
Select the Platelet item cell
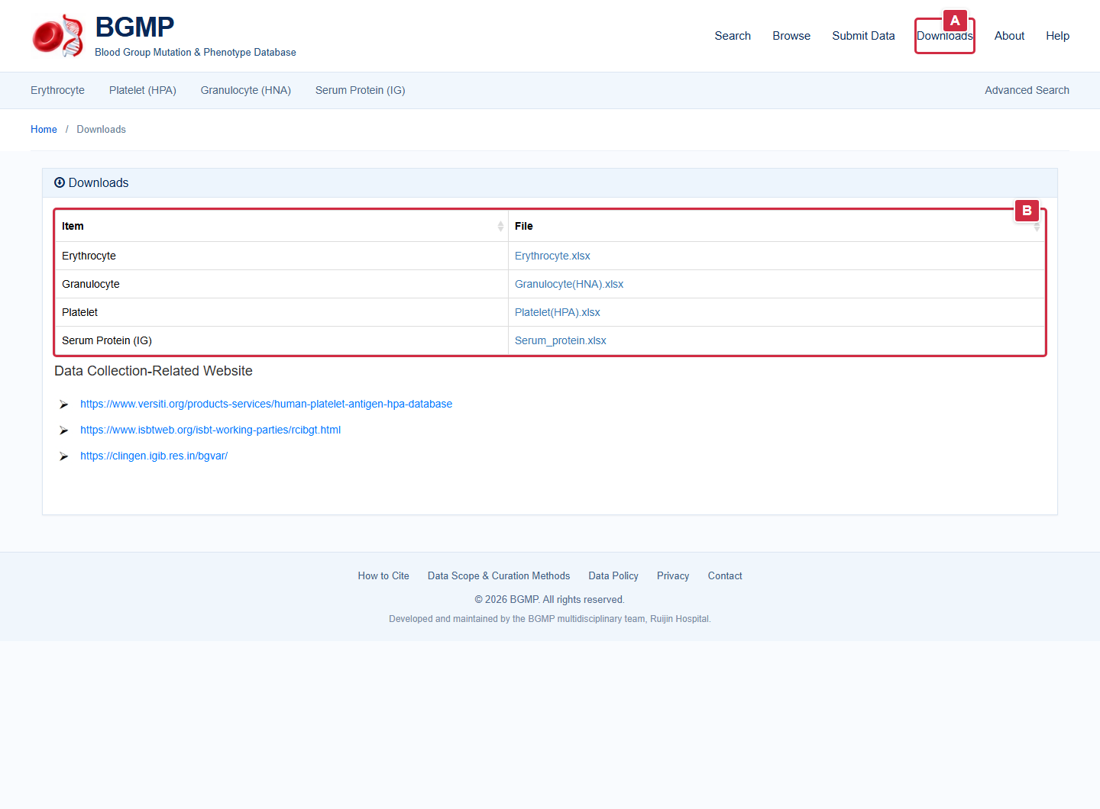coord(281,312)
